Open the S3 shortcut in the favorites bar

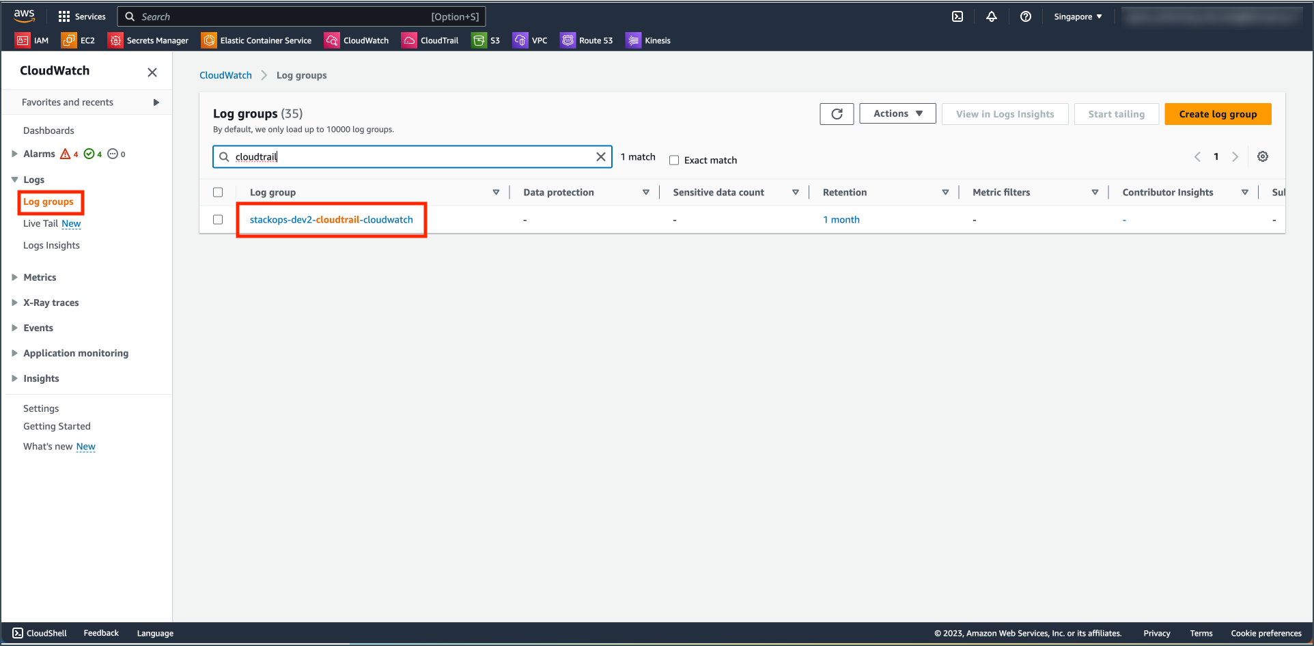point(486,40)
